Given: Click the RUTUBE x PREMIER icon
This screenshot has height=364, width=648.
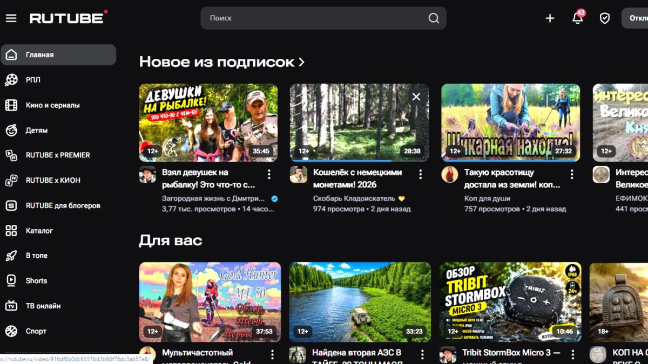Looking at the screenshot, I should pyautogui.click(x=11, y=155).
